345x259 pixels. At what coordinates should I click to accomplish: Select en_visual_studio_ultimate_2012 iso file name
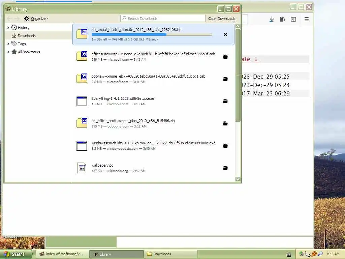click(x=136, y=30)
